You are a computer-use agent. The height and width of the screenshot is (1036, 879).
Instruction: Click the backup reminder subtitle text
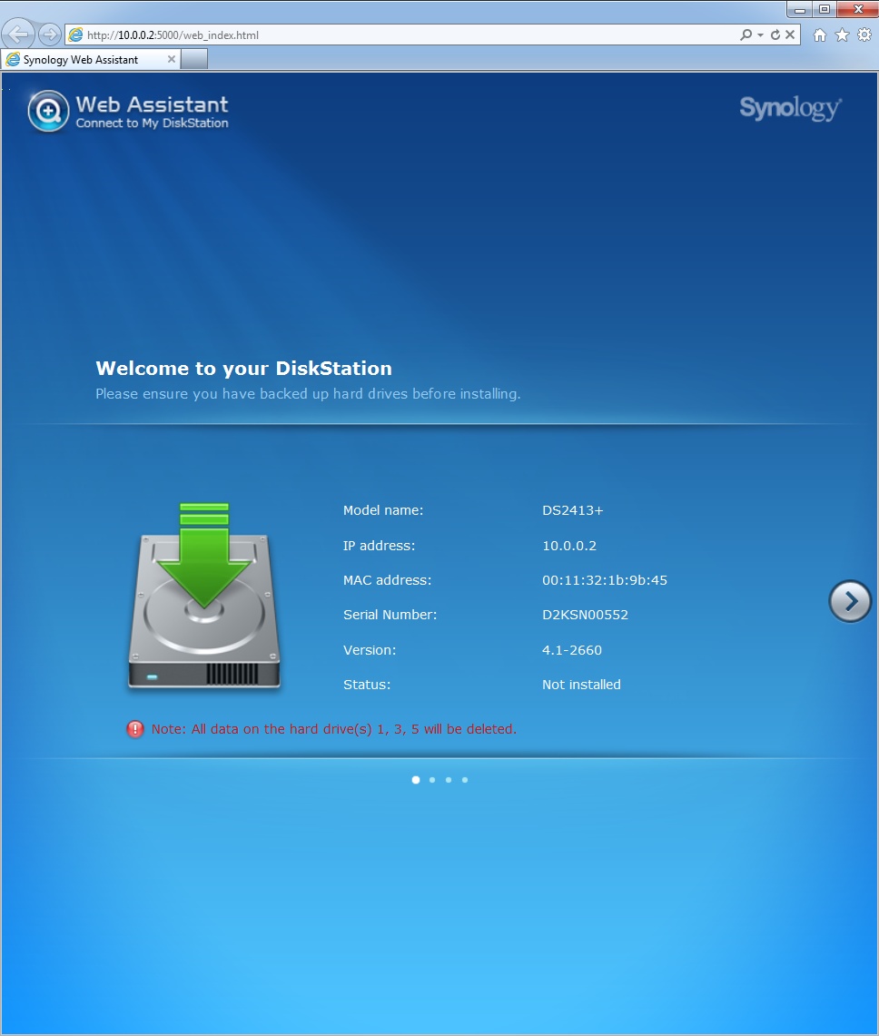[x=308, y=394]
